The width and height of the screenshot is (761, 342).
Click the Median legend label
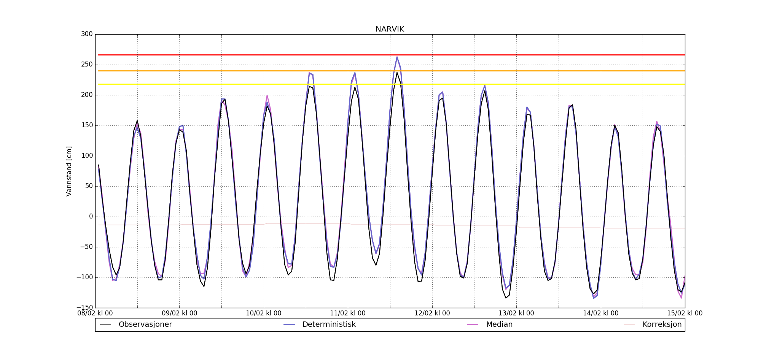(x=499, y=325)
